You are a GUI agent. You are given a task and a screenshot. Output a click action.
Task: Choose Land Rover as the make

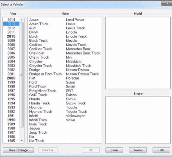tap(75, 20)
